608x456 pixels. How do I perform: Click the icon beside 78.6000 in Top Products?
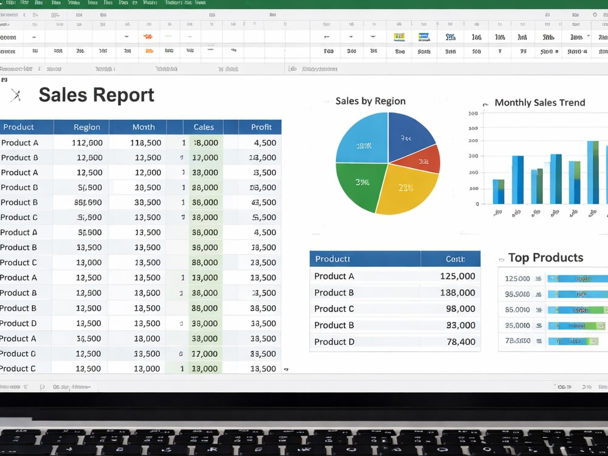(539, 341)
